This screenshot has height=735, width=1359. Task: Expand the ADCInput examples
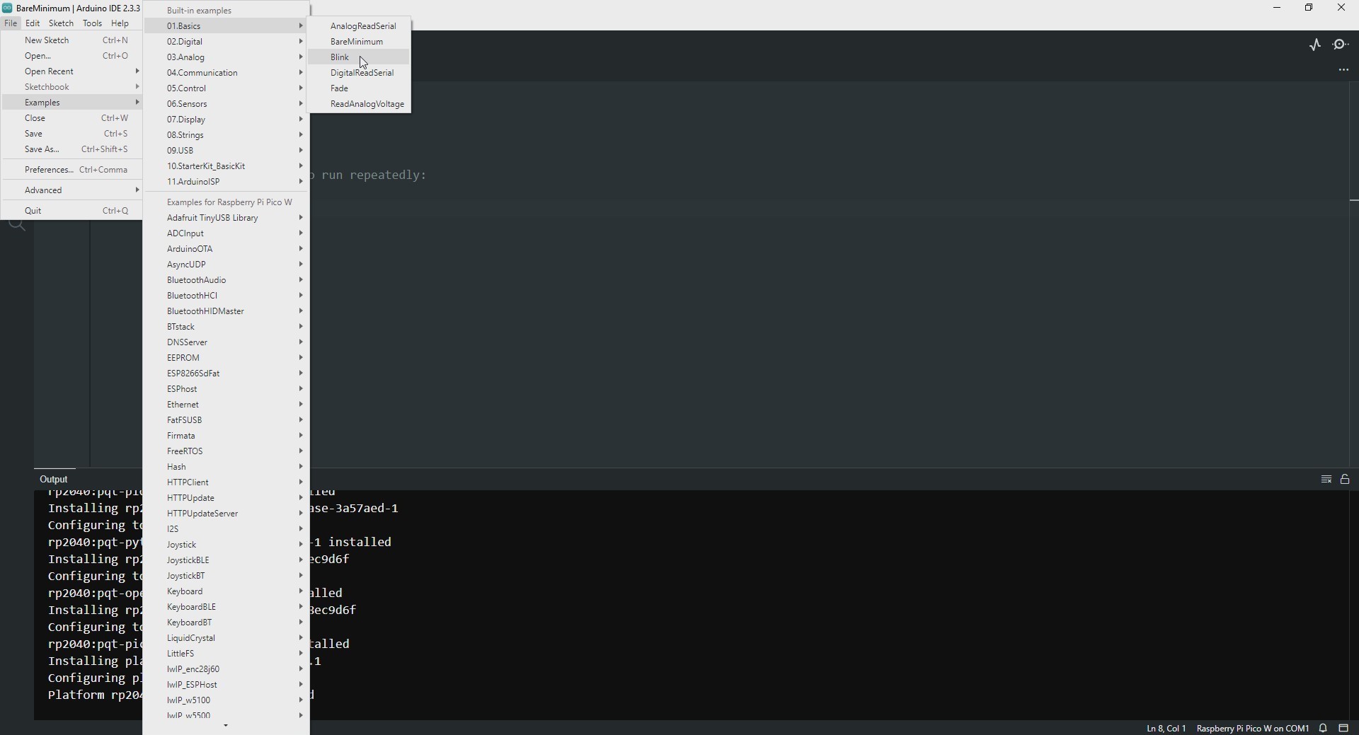point(226,233)
